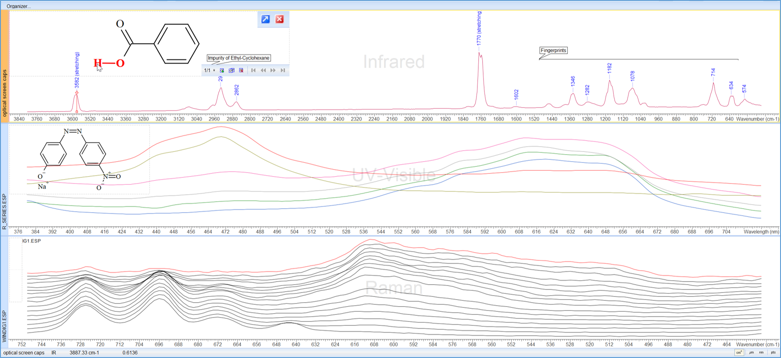This screenshot has height=358, width=781.
Task: Click the delete structure icon with red X
Action: click(x=241, y=70)
